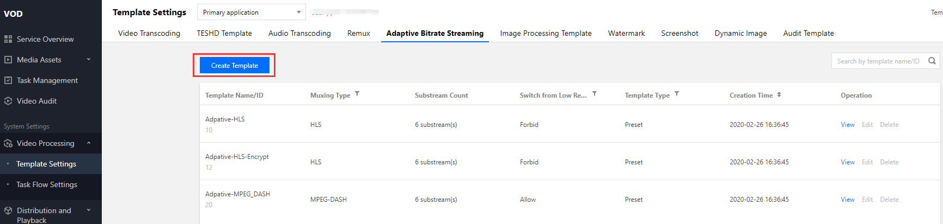Screen dimensions: 943x224
Task: Click the Video Audit shield icon
Action: (8, 101)
